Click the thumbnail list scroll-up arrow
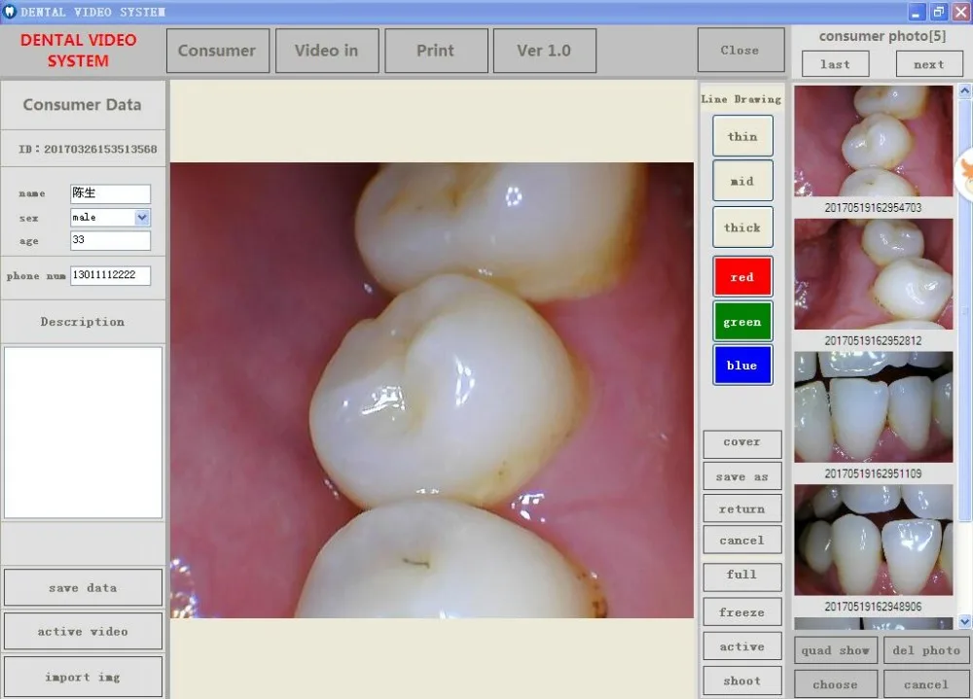The width and height of the screenshot is (973, 699). 964,90
